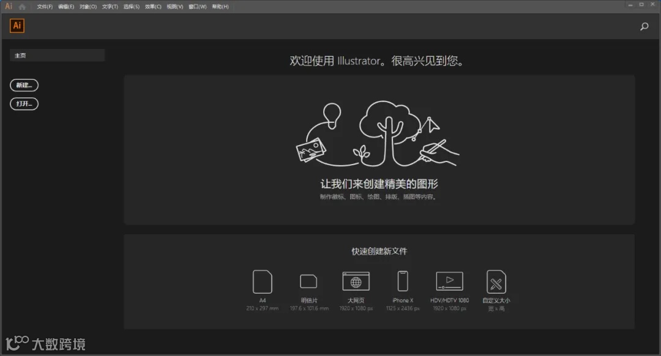Open the 效果(C) menu
Screen dimensions: 661x356
[x=153, y=7]
